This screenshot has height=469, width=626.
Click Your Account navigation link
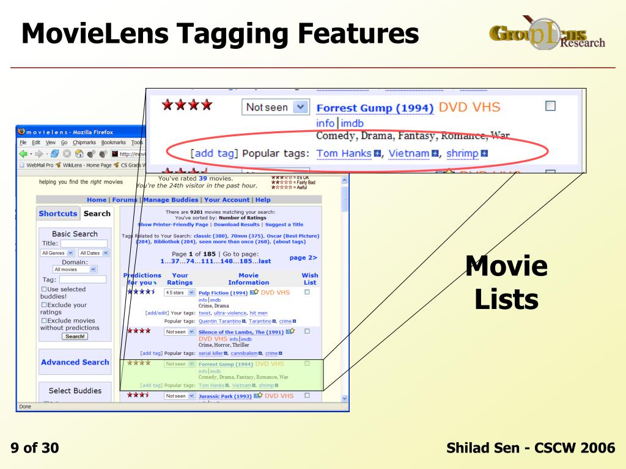pos(227,200)
